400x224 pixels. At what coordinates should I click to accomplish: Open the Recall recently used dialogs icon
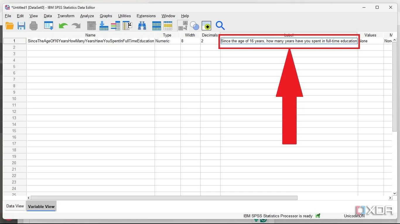(x=49, y=26)
